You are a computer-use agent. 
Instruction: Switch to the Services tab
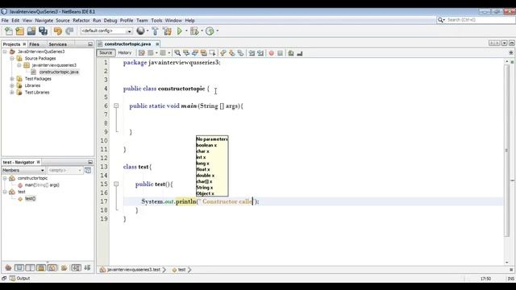pos(57,44)
